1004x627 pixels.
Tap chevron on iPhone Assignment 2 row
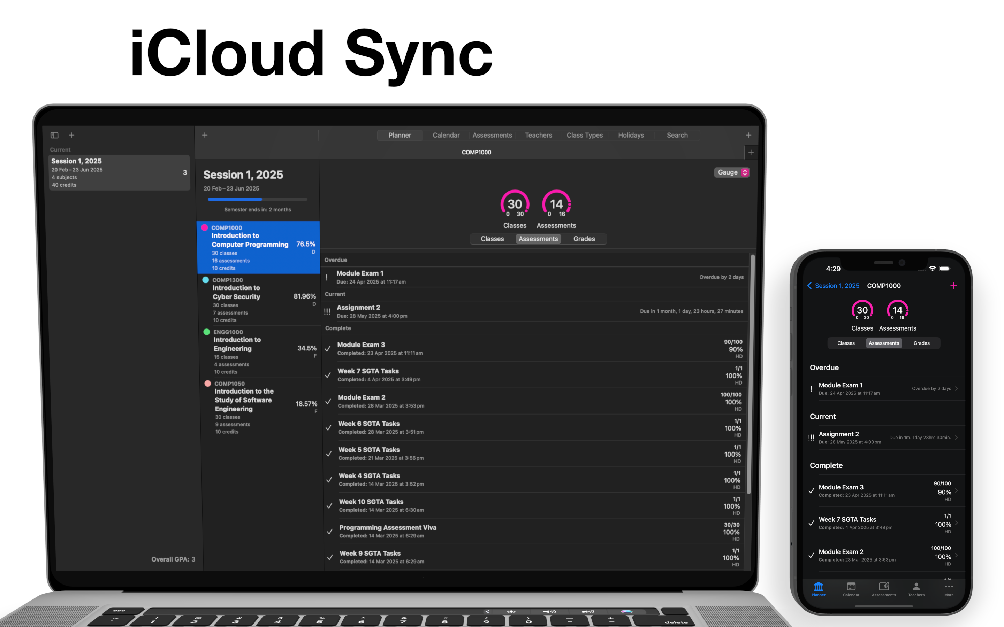click(956, 438)
